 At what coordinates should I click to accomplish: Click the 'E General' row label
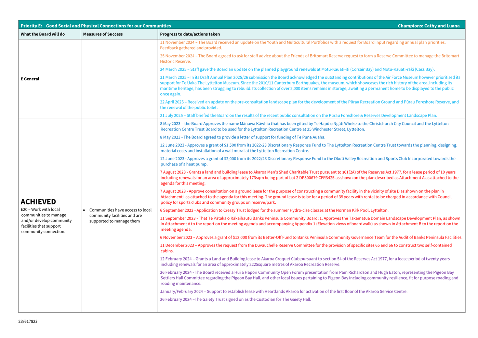pyautogui.click(x=30, y=79)
